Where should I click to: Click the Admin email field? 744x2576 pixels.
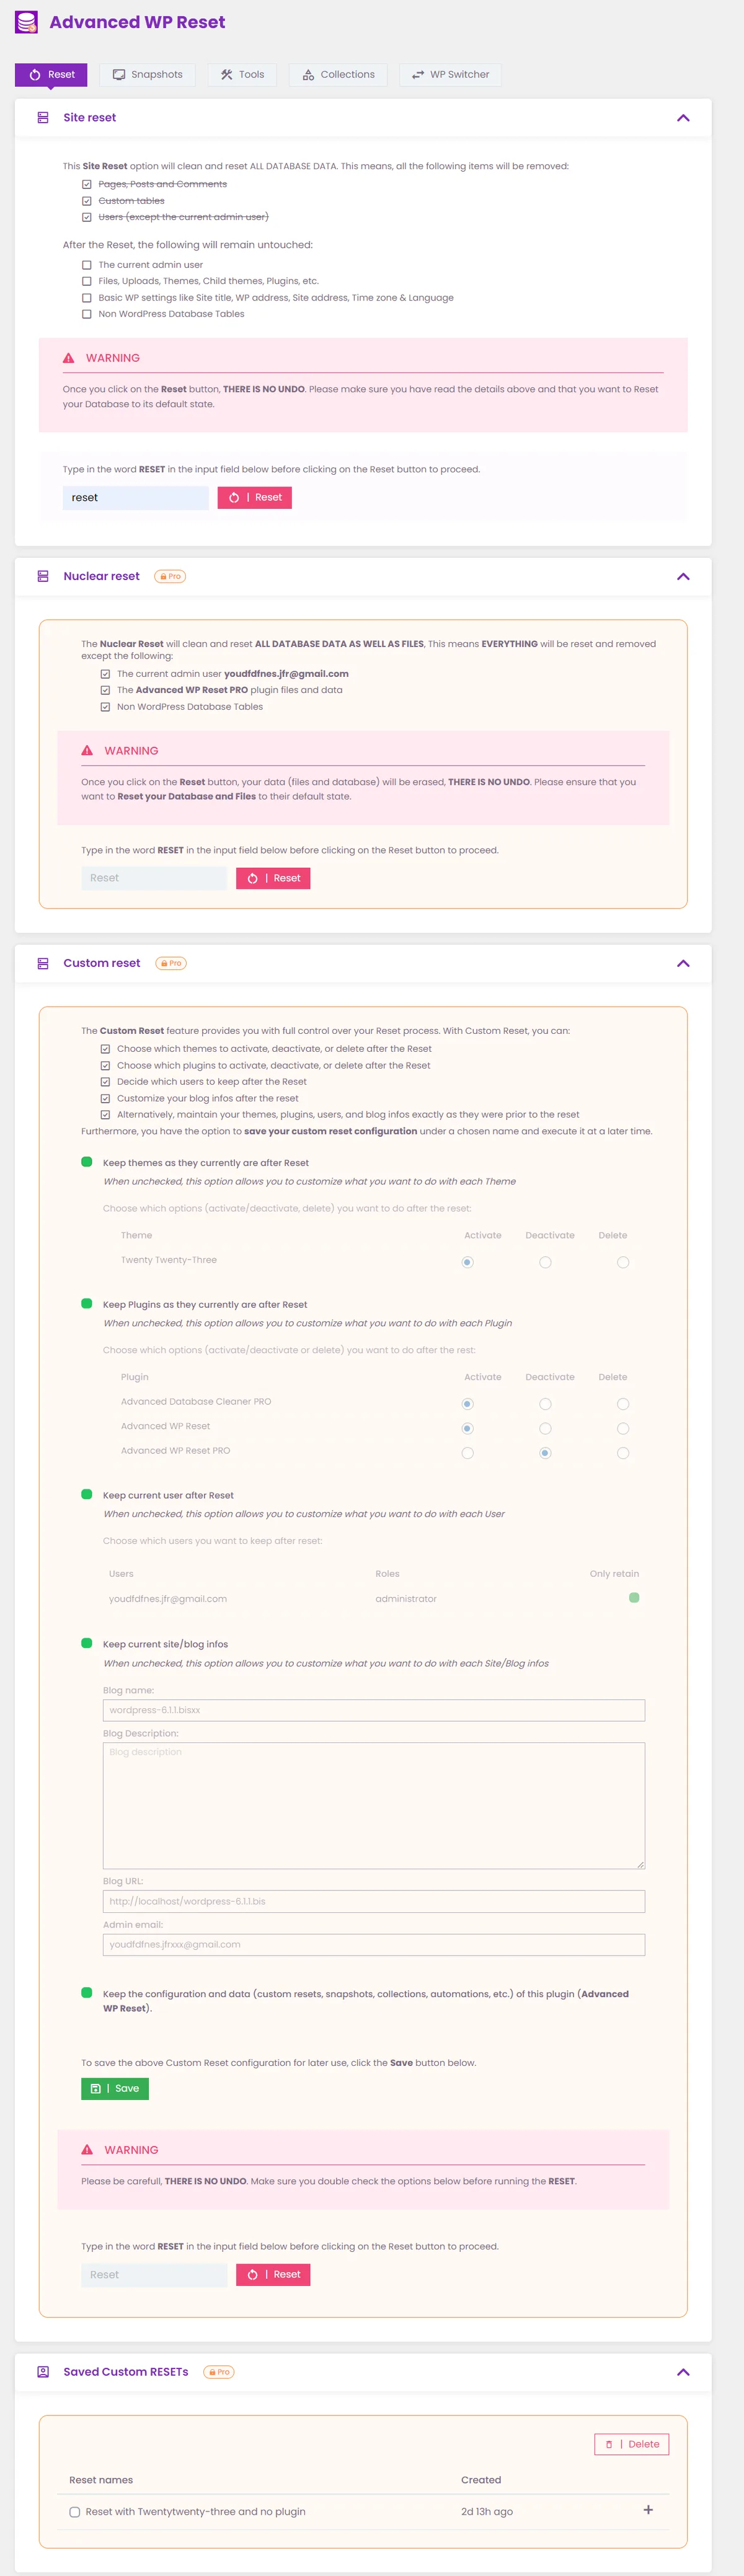[374, 1945]
